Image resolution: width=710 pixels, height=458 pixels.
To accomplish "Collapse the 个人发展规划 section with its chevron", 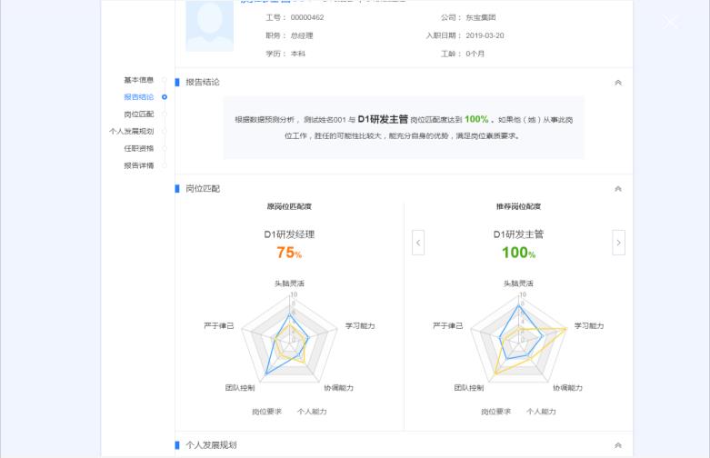I will pos(618,445).
